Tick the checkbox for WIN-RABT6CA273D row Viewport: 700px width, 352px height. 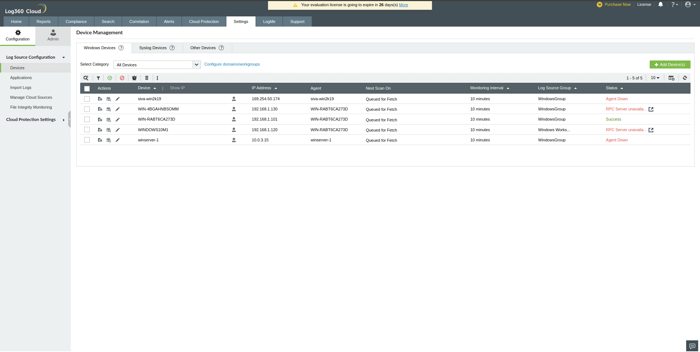click(87, 119)
